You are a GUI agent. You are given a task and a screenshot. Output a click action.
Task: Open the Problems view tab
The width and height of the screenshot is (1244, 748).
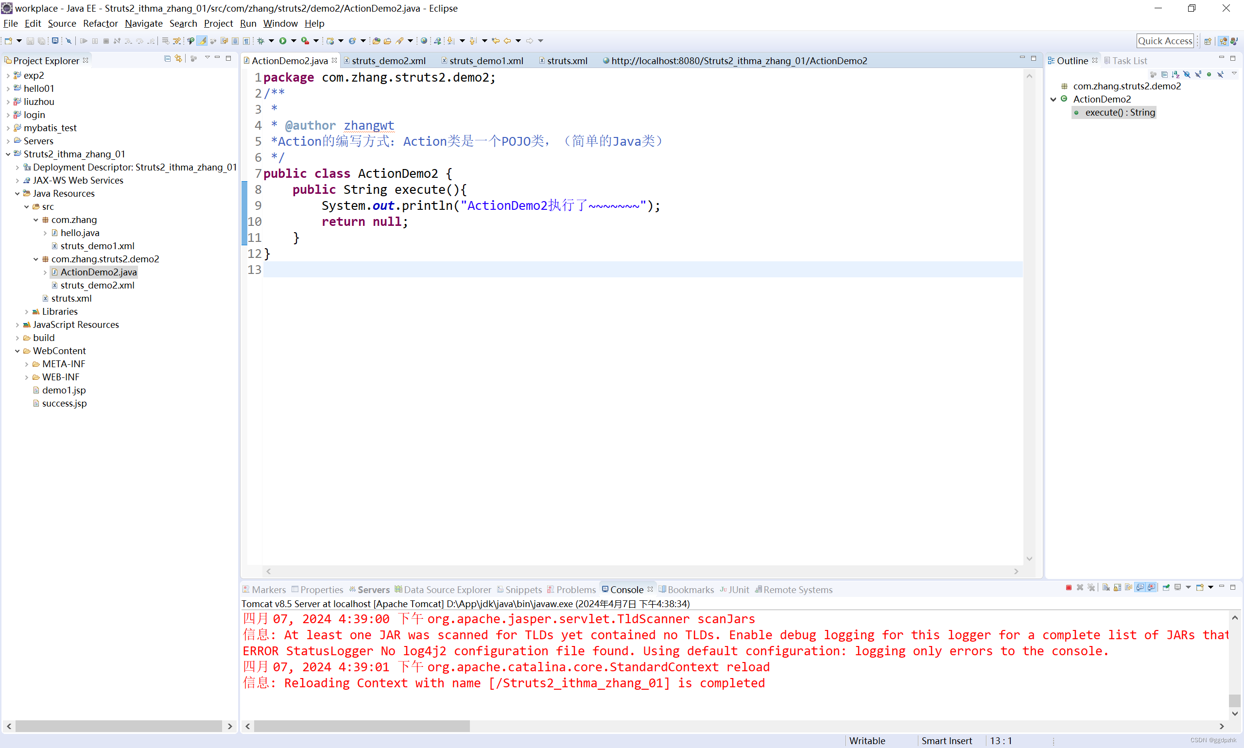(571, 590)
